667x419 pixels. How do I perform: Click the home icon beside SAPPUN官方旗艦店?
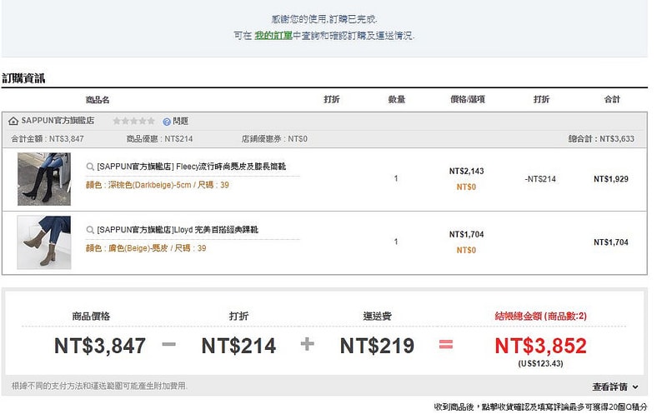pos(13,121)
